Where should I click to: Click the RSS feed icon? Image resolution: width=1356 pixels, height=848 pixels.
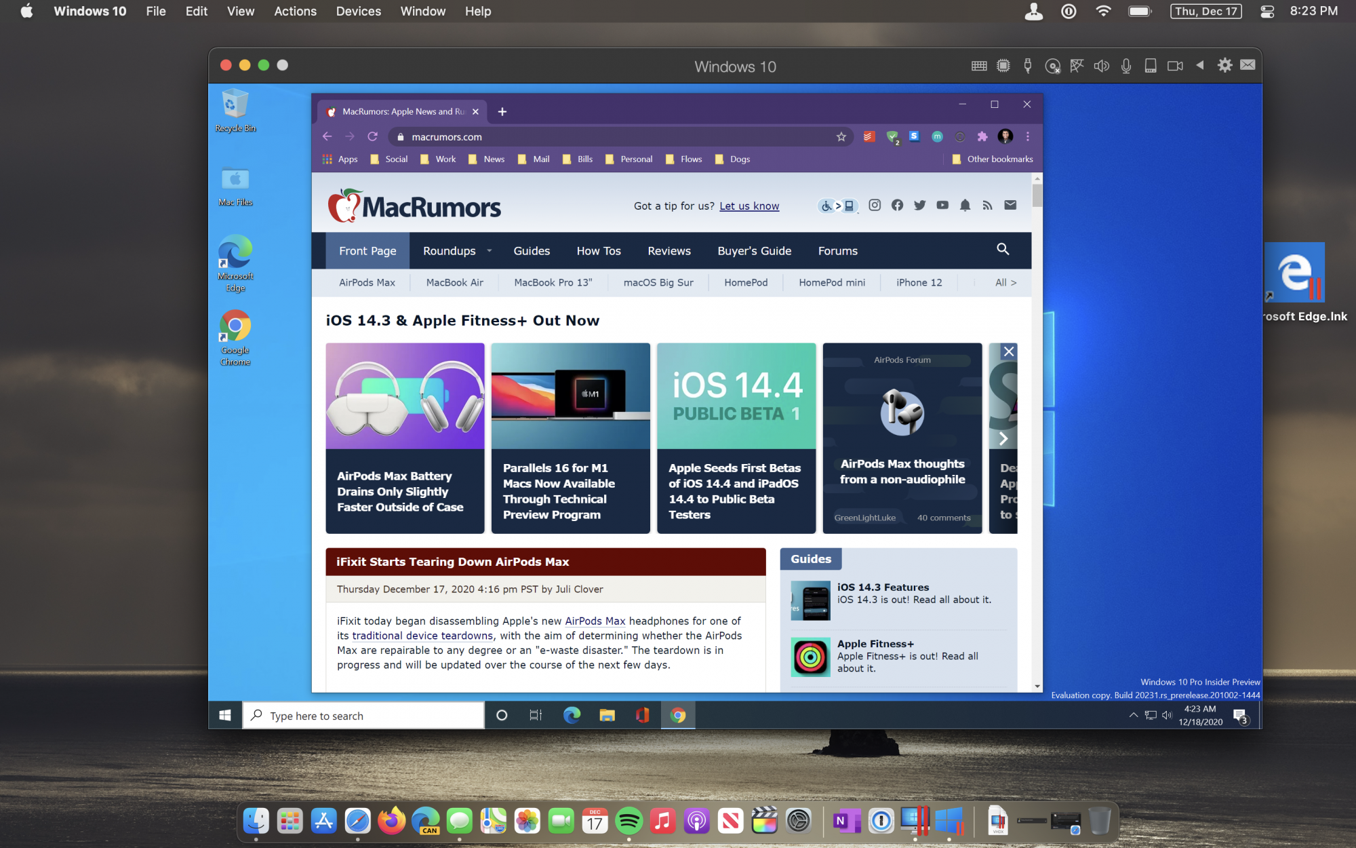(987, 206)
